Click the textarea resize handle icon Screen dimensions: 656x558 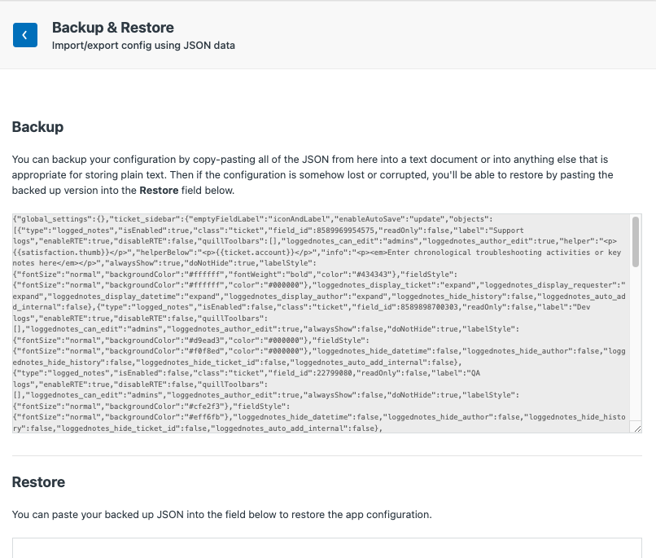(637, 428)
